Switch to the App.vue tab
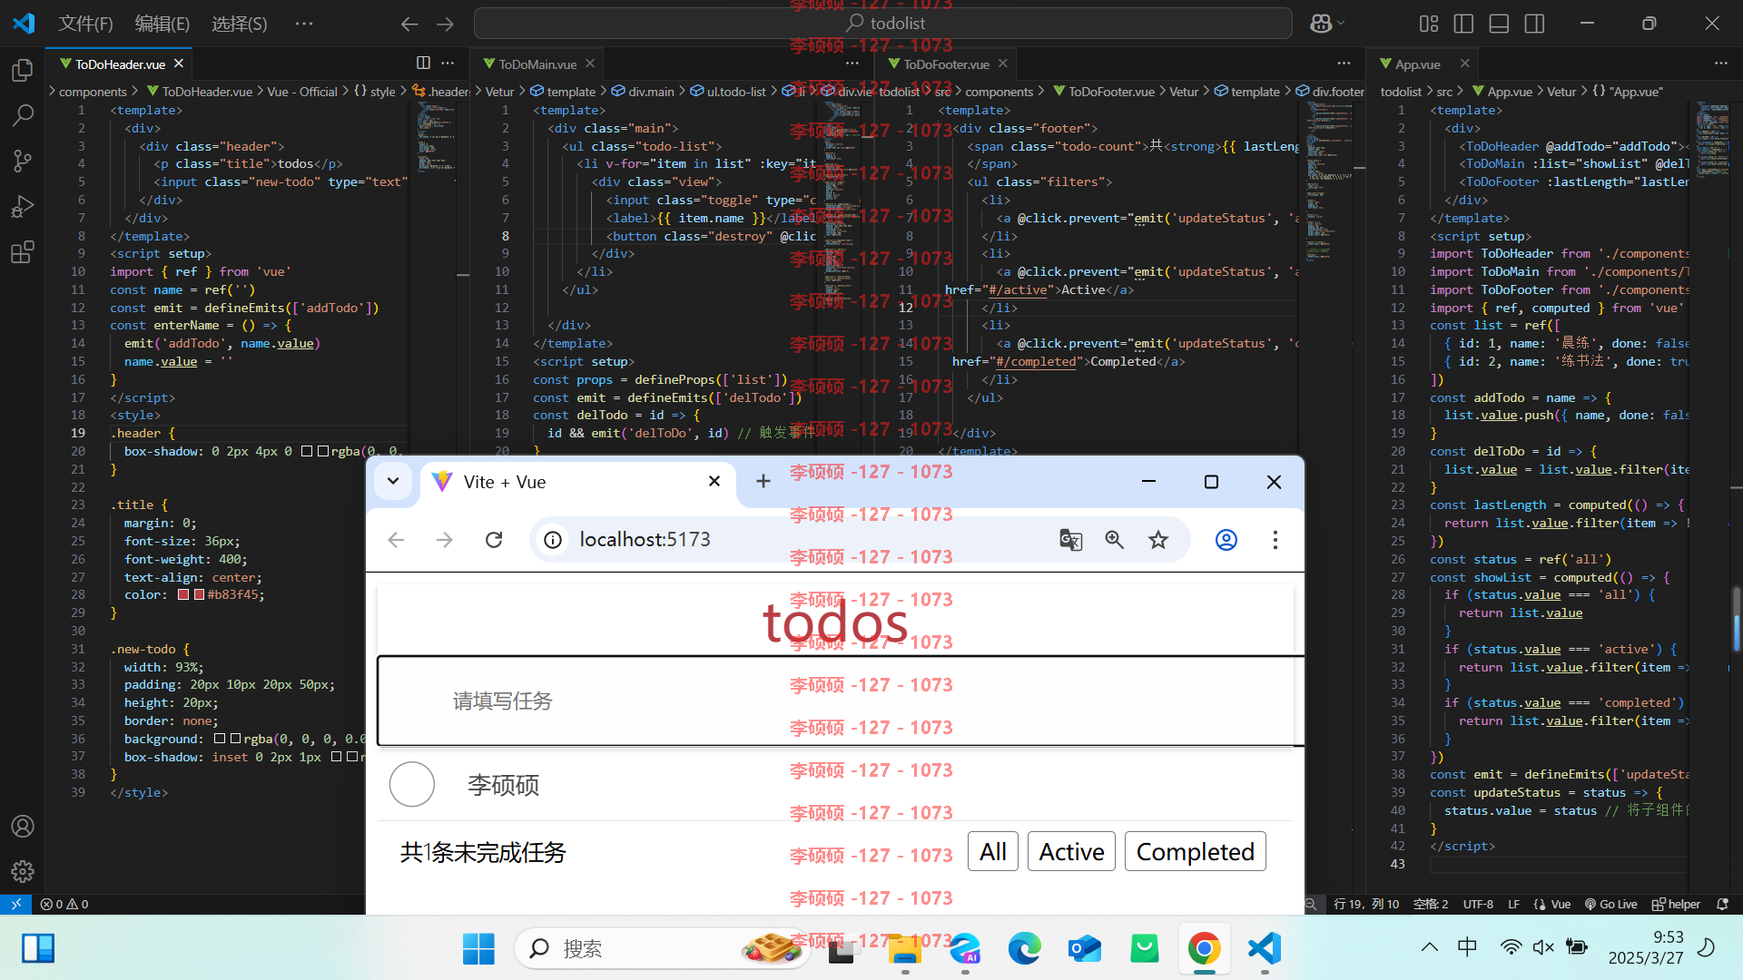 point(1417,64)
